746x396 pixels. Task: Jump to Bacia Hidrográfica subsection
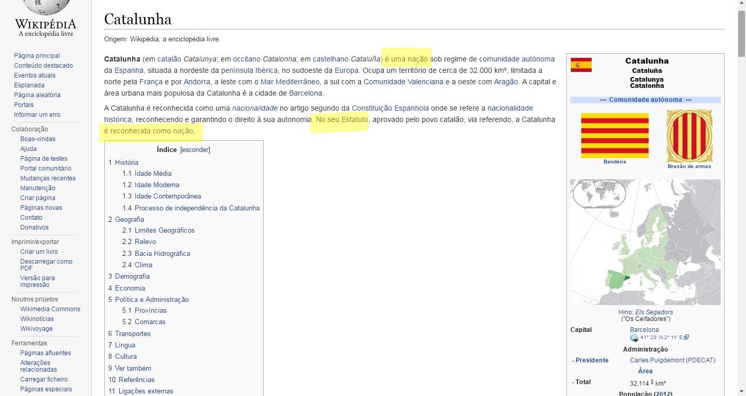click(162, 253)
